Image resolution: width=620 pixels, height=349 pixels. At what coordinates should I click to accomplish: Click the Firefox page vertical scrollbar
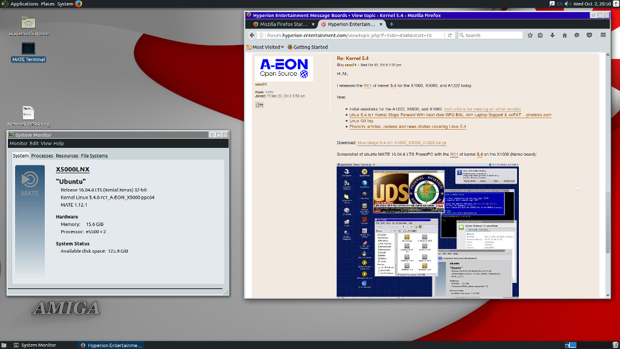click(608, 222)
